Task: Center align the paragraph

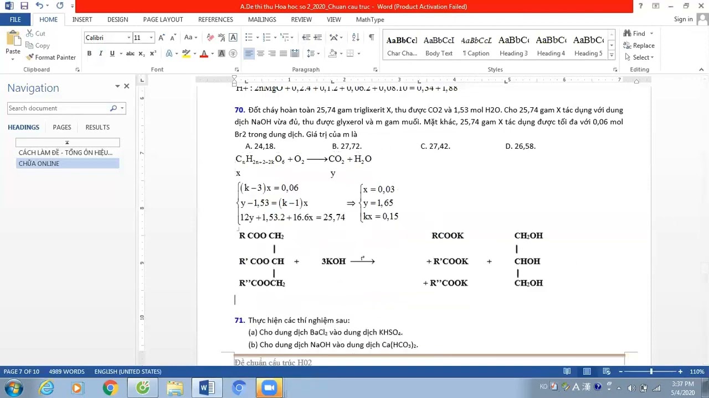Action: click(260, 54)
